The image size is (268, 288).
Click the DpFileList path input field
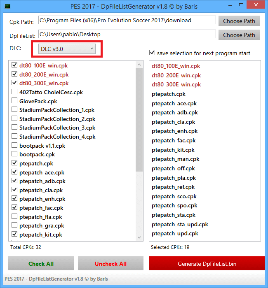pyautogui.click(x=127, y=34)
